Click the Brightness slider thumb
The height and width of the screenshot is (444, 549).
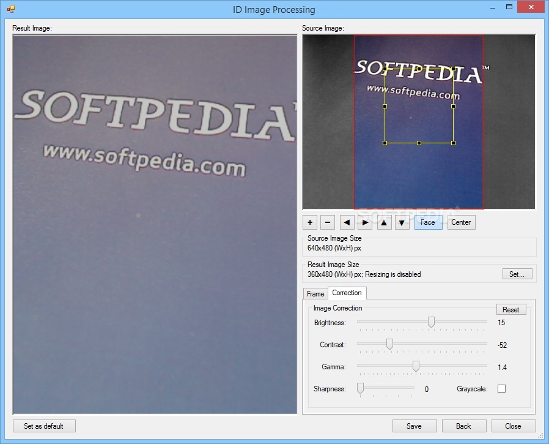click(x=431, y=322)
